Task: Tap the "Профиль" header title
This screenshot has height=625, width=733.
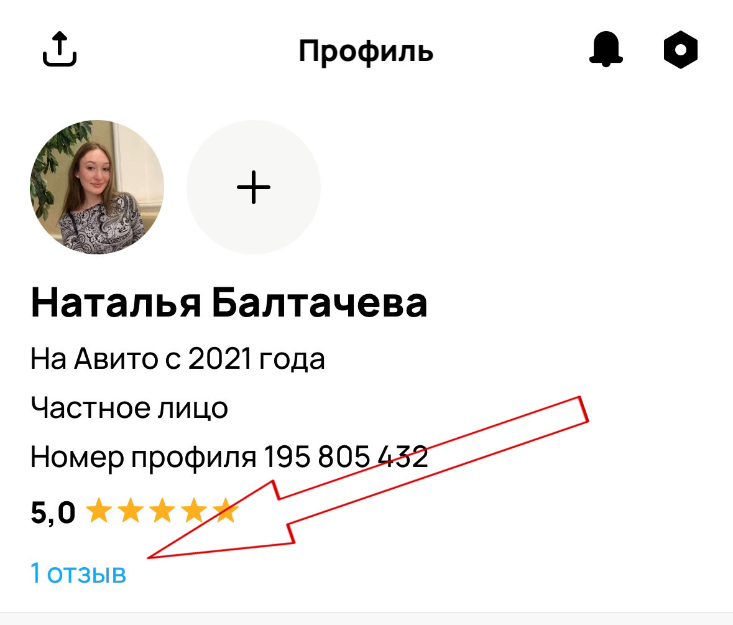Action: [x=366, y=52]
